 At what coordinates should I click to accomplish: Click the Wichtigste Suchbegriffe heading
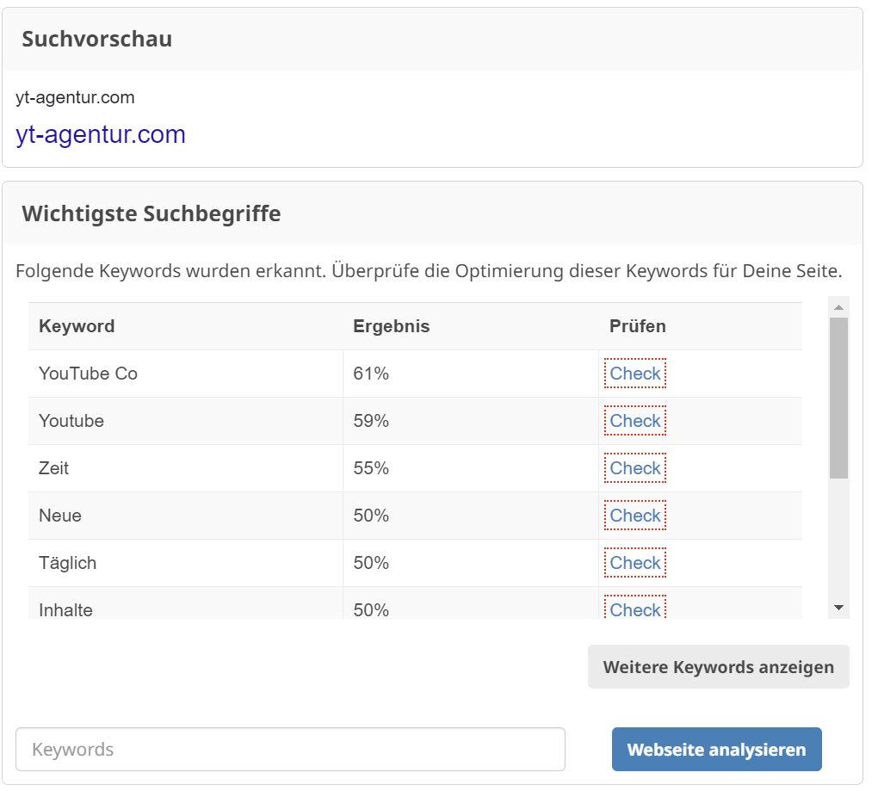151,213
